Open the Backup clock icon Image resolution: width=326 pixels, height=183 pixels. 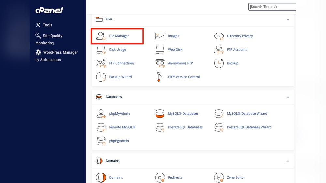click(x=219, y=63)
